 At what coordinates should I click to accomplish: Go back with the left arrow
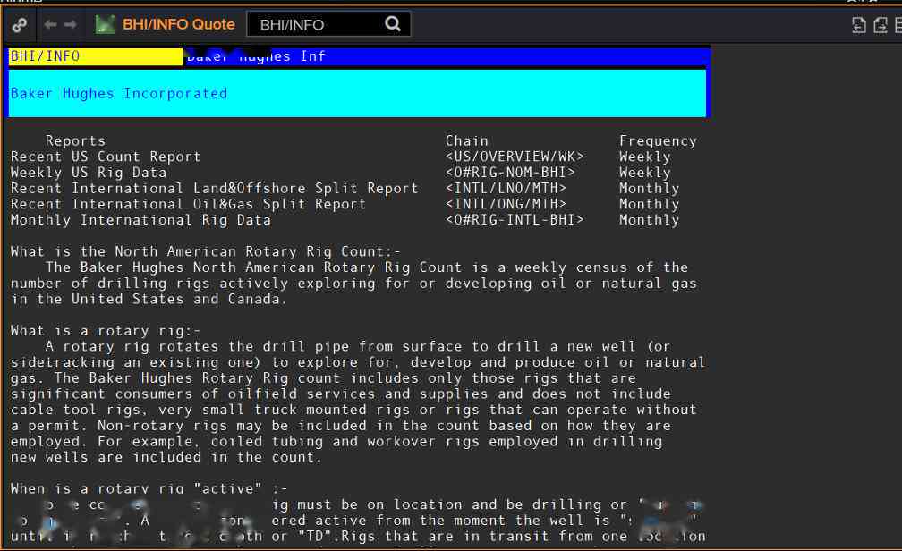[51, 24]
